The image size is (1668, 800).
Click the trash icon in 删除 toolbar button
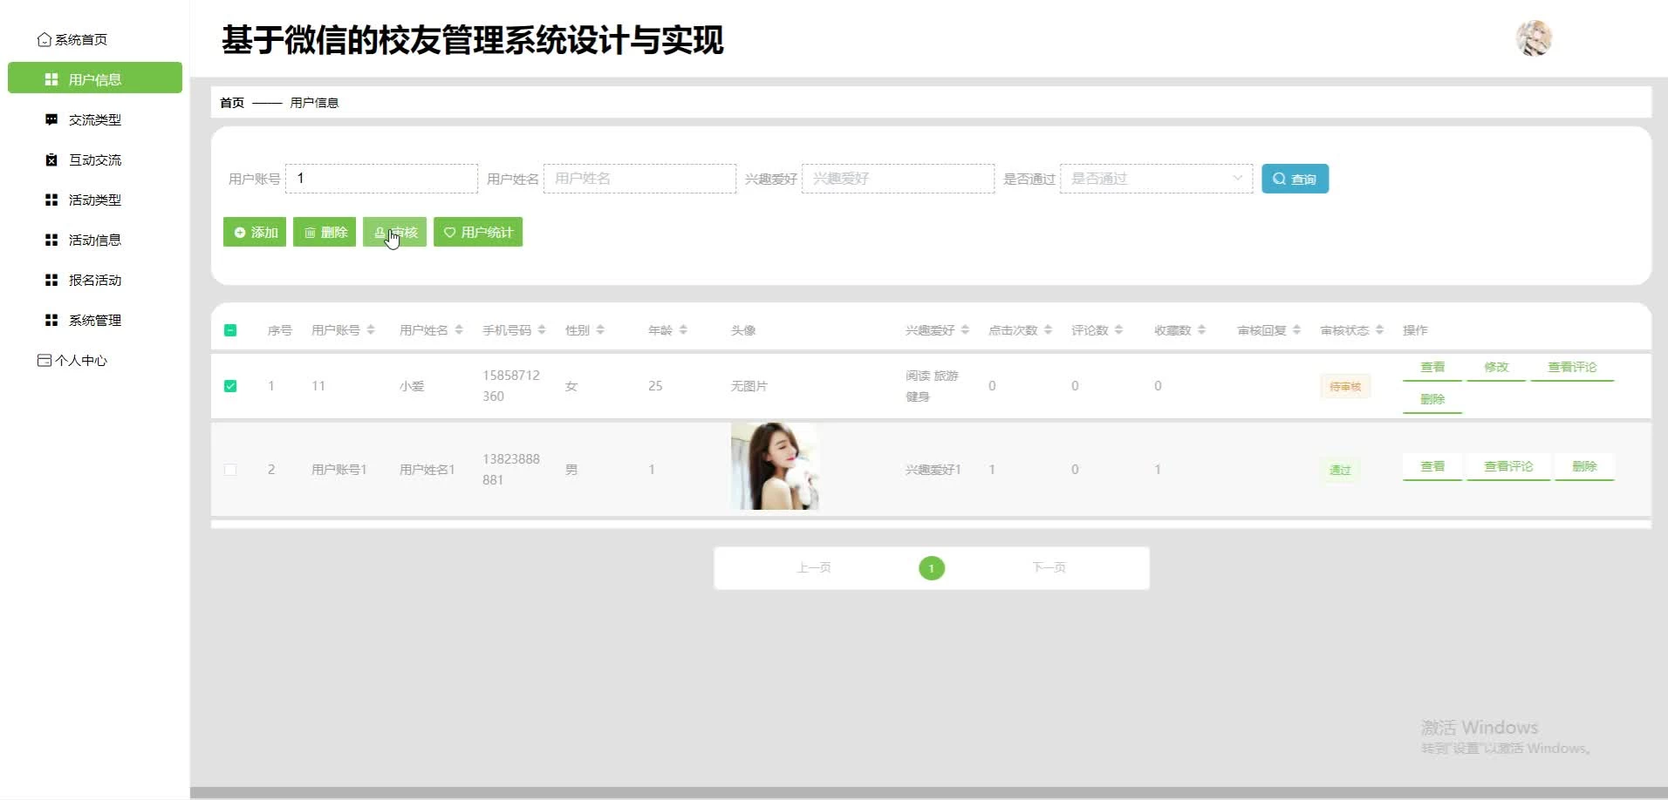click(x=310, y=233)
